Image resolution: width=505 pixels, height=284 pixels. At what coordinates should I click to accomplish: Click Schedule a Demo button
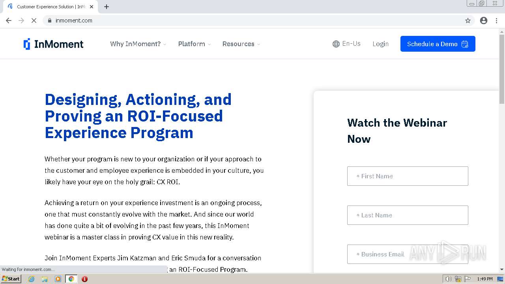click(x=438, y=44)
